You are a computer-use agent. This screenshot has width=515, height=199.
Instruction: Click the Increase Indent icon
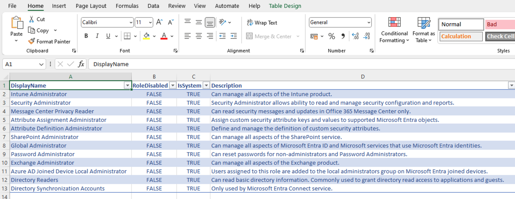233,36
